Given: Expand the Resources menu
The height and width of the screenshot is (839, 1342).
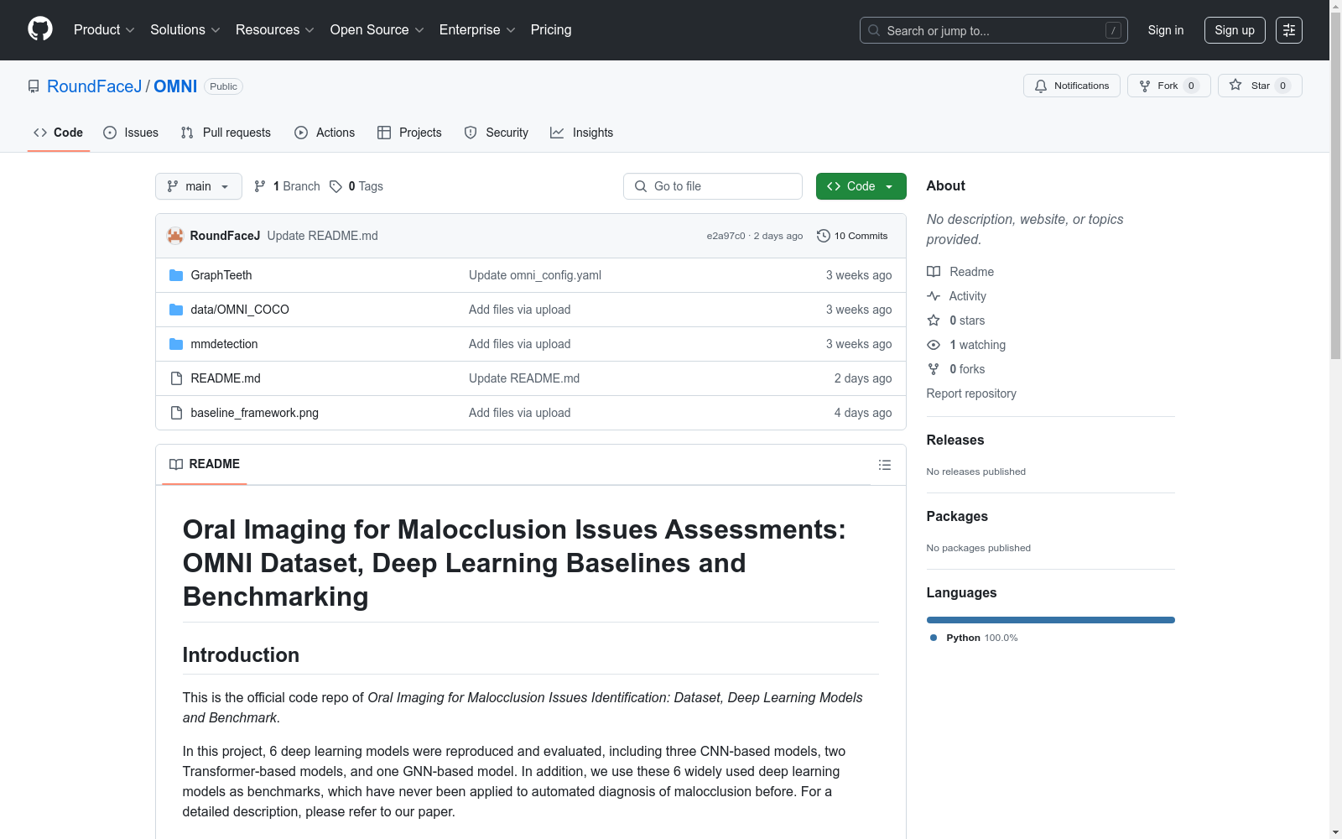Looking at the screenshot, I should 274,29.
